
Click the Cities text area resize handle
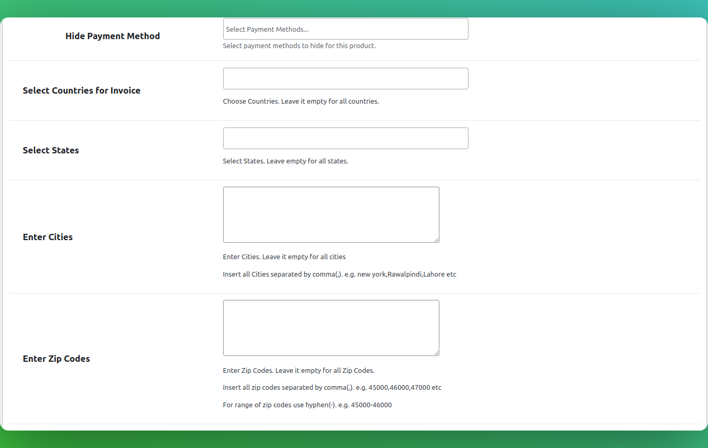[x=436, y=240]
